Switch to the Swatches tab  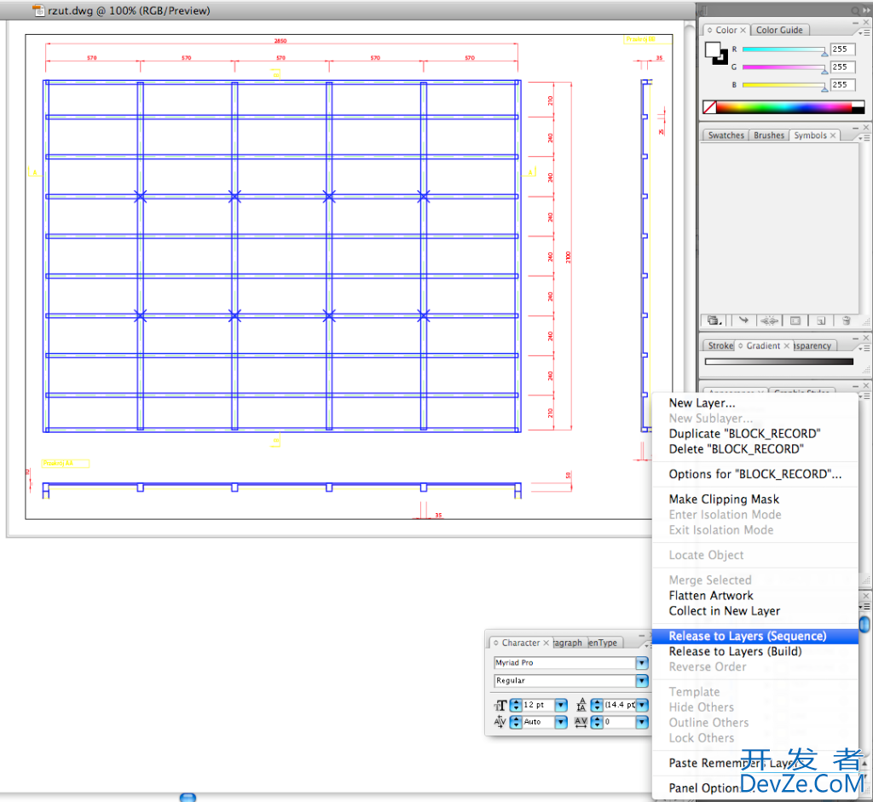726,136
